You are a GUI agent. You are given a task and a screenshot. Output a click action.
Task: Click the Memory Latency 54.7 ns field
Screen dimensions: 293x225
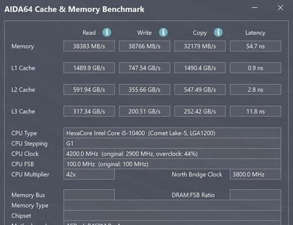(255, 46)
